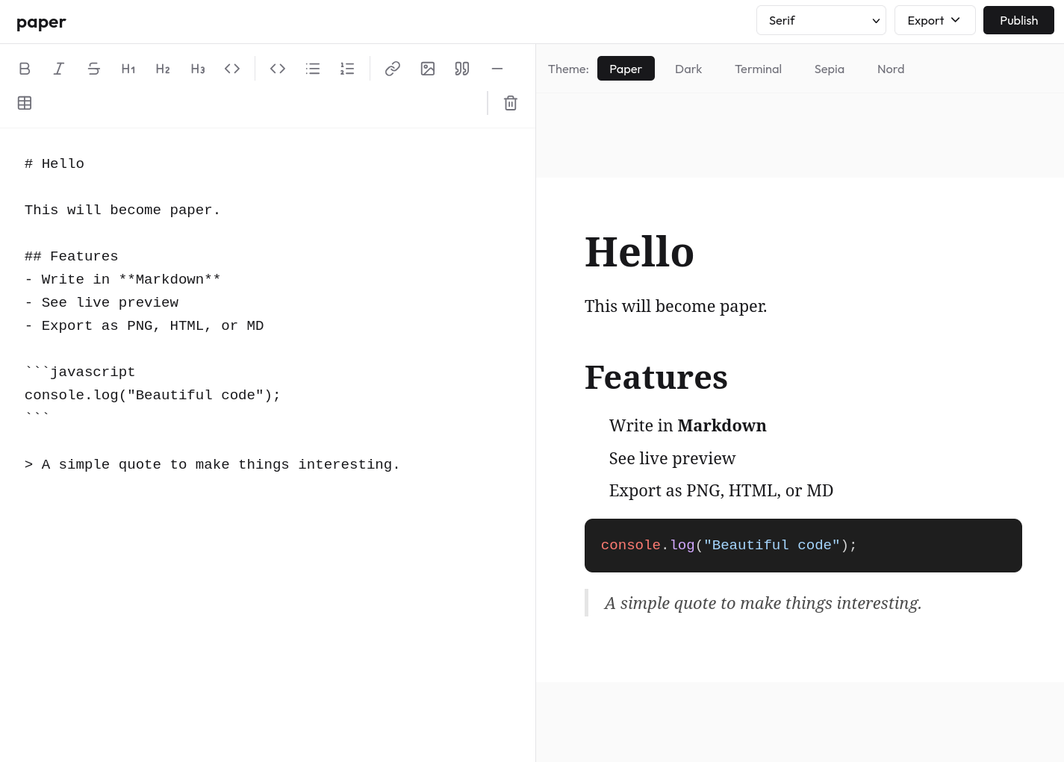Screen dimensions: 1064x762
Task: Insert a Heading 3
Action: point(197,69)
